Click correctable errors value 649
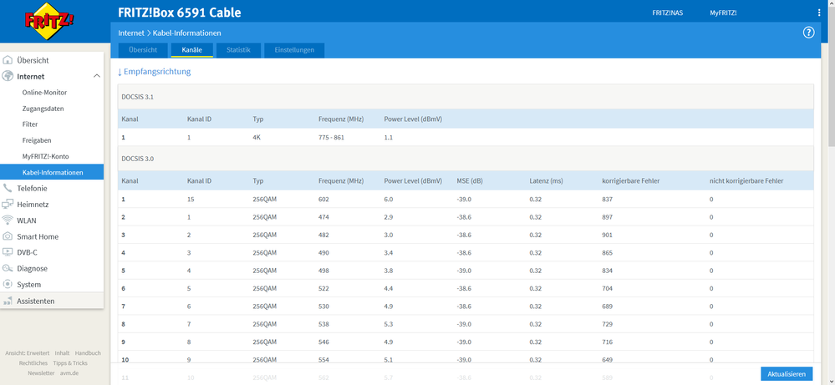The width and height of the screenshot is (835, 385). [608, 359]
